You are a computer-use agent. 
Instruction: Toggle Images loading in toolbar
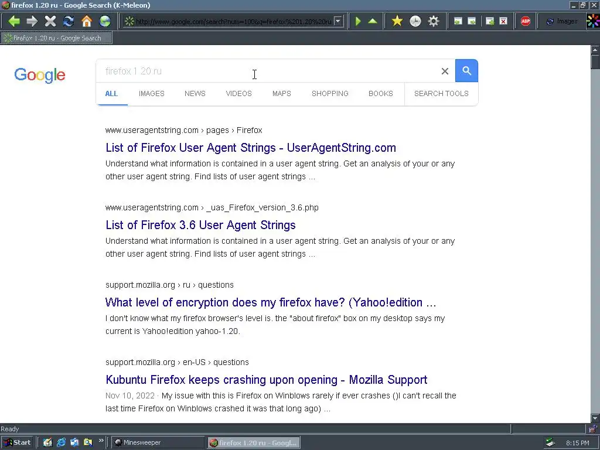click(562, 22)
